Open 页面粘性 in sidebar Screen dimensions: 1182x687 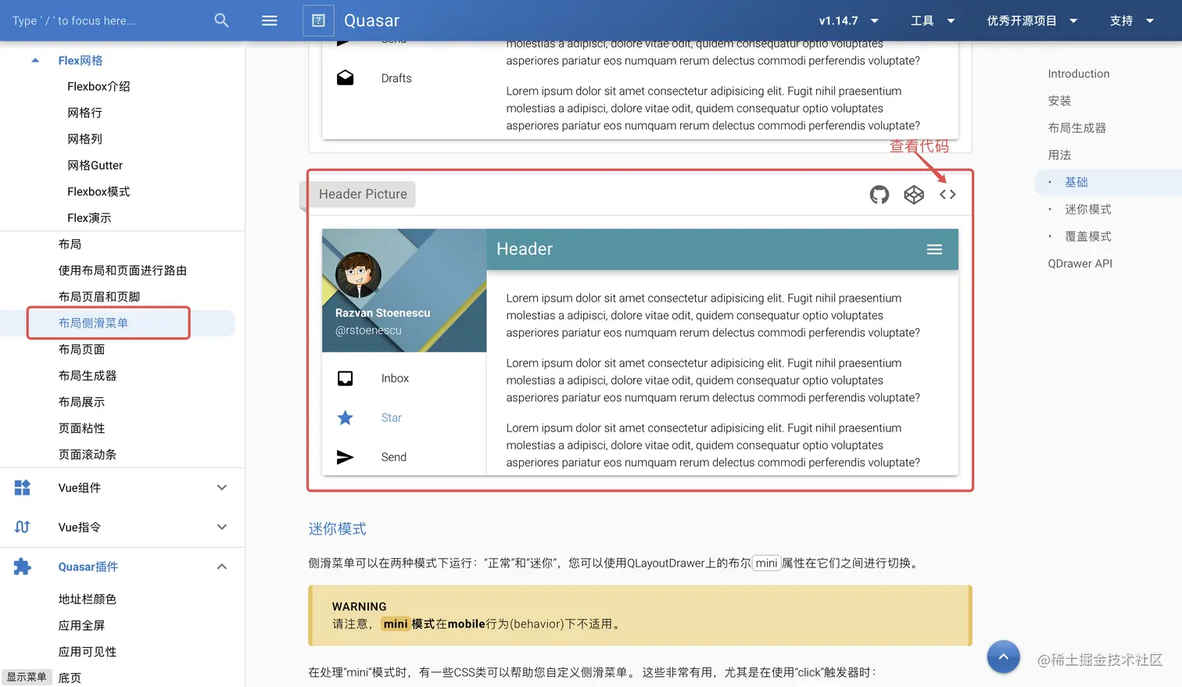81,428
